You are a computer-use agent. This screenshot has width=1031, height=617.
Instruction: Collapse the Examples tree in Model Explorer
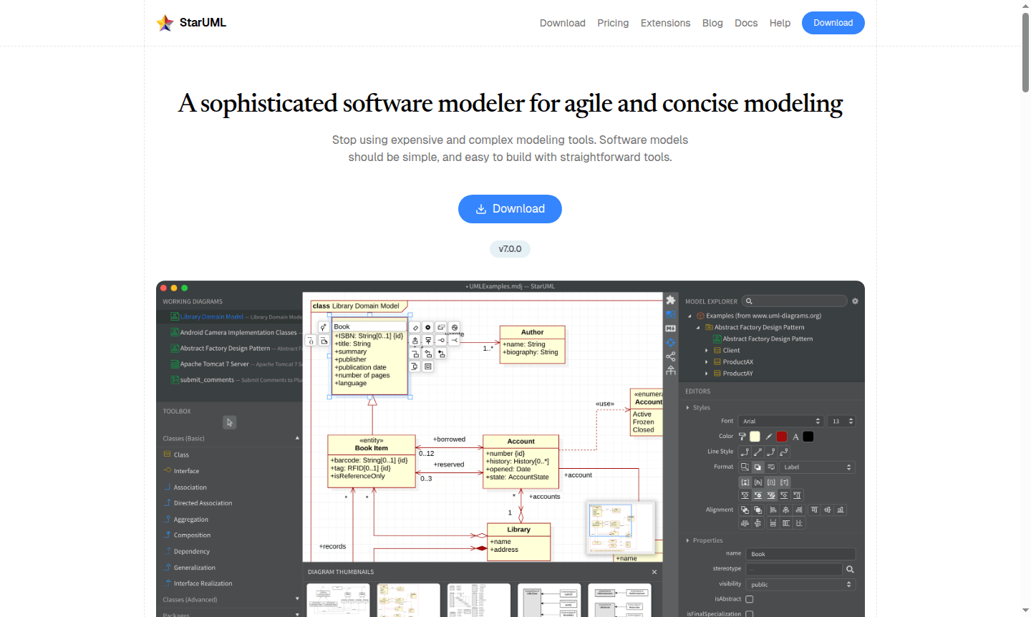coord(690,315)
